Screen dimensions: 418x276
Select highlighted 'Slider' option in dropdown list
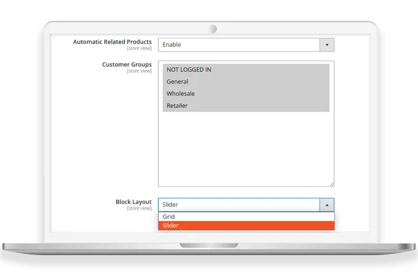coord(246,226)
